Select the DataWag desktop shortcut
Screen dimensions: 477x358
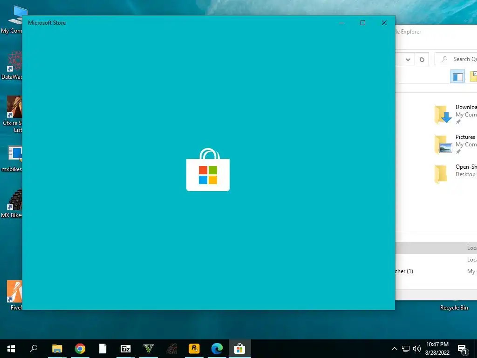tap(11, 65)
